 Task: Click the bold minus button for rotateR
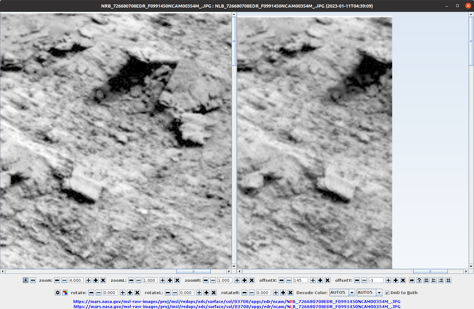pos(244,293)
